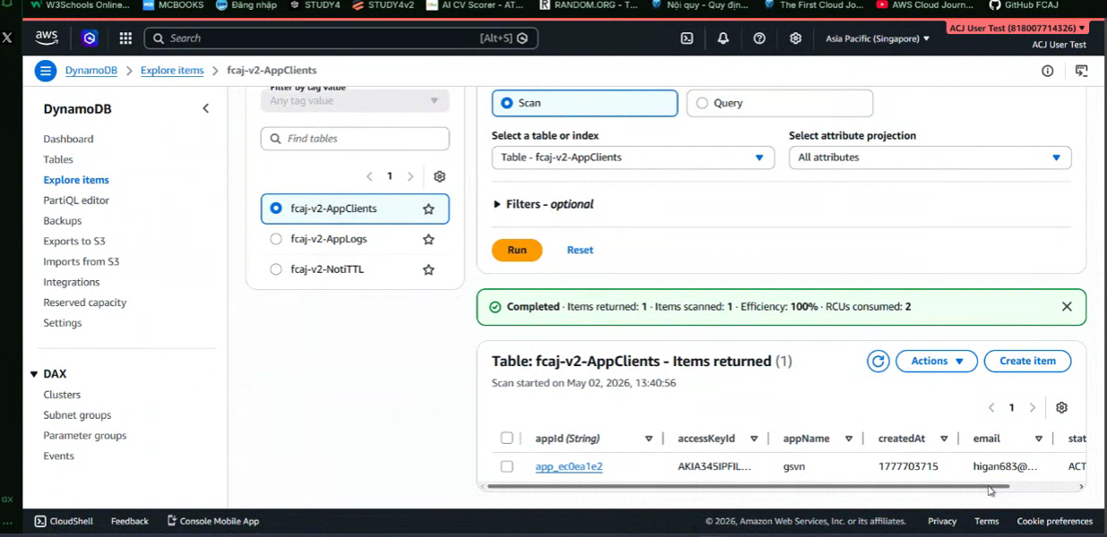The height and width of the screenshot is (537, 1107).
Task: Click the horizontal scrollbar under items table
Action: pyautogui.click(x=748, y=487)
